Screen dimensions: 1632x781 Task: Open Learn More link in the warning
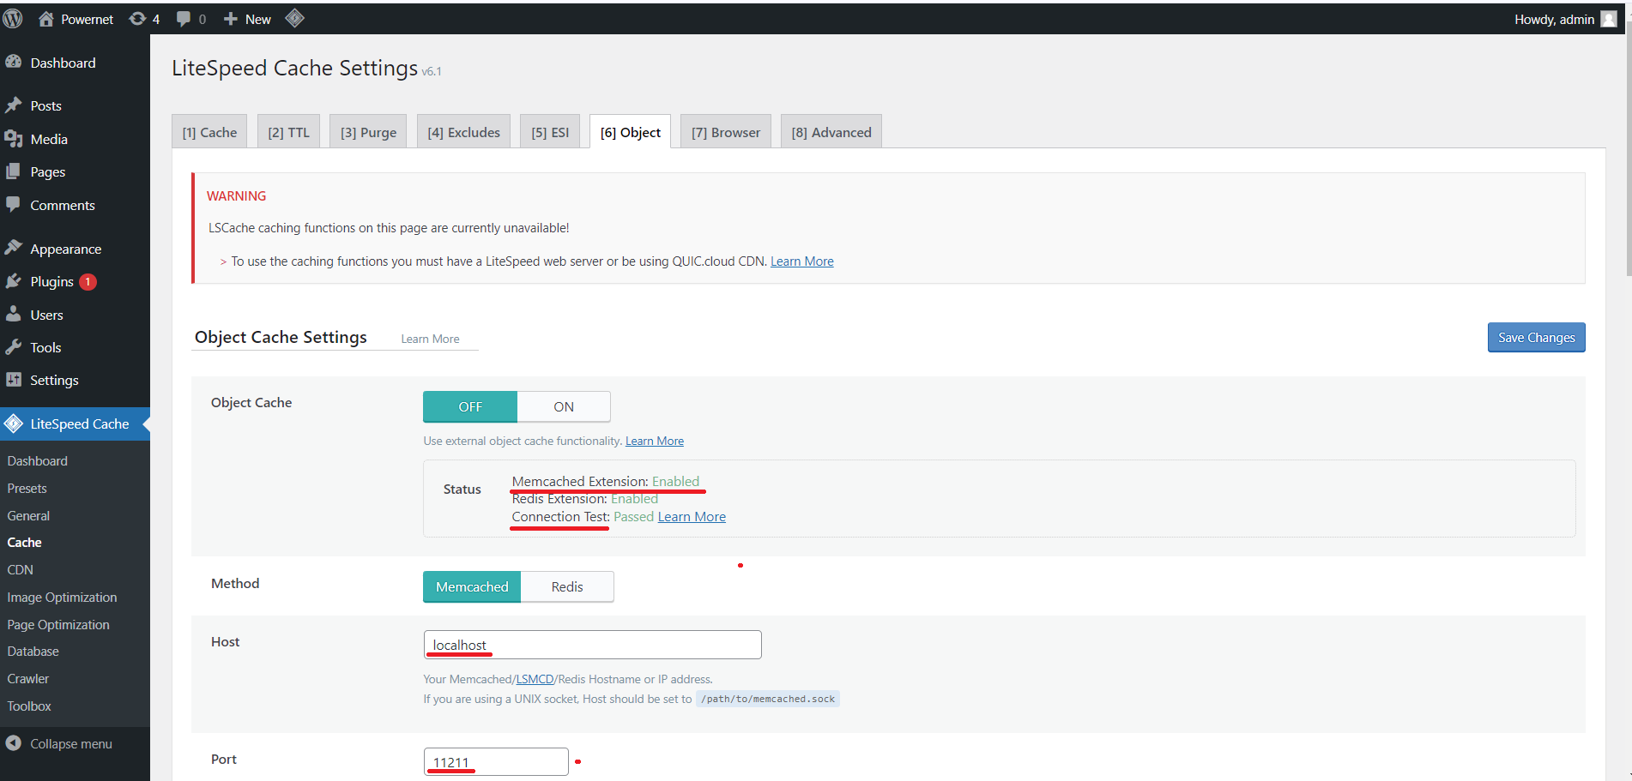click(801, 261)
